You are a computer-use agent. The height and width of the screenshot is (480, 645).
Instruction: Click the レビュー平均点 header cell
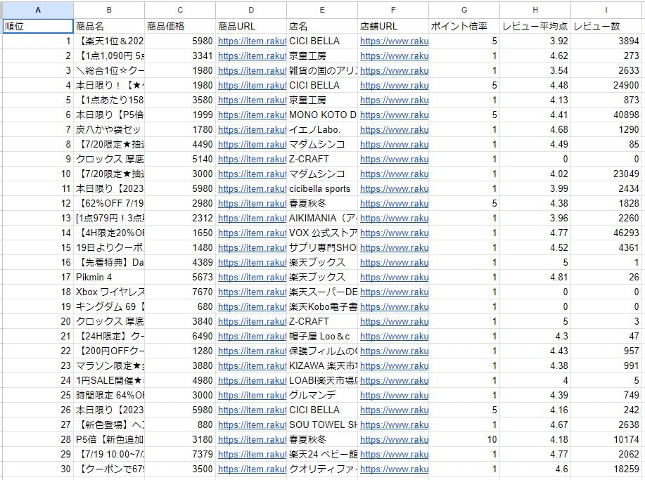click(535, 26)
